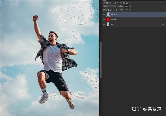
Task: Click the lock icon on 背景 layer
Action: (163, 25)
